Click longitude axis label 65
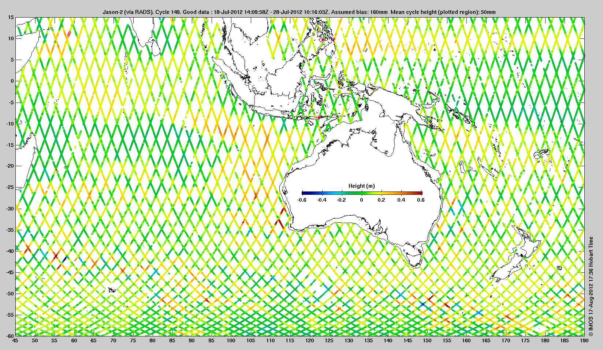The height and width of the screenshot is (350, 603). click(x=94, y=341)
